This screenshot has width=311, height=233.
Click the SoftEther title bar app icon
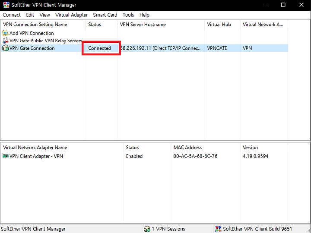(6, 5)
